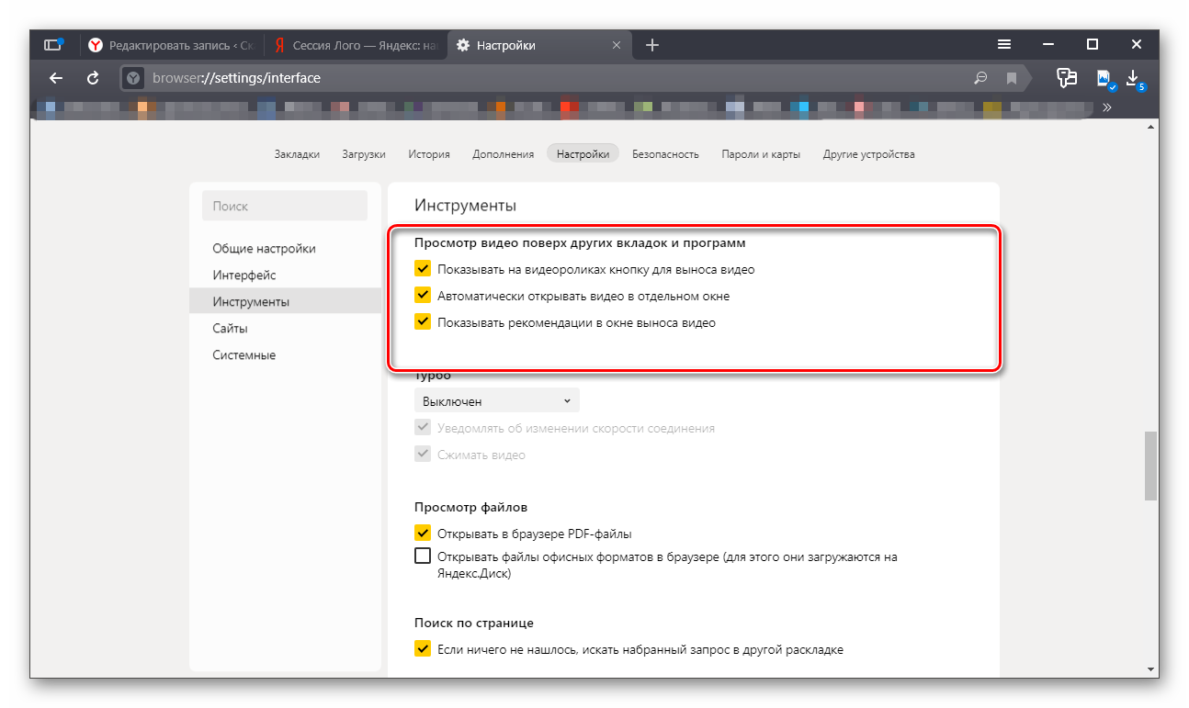
Task: Open the saved document icon with checkmark
Action: pos(1104,79)
